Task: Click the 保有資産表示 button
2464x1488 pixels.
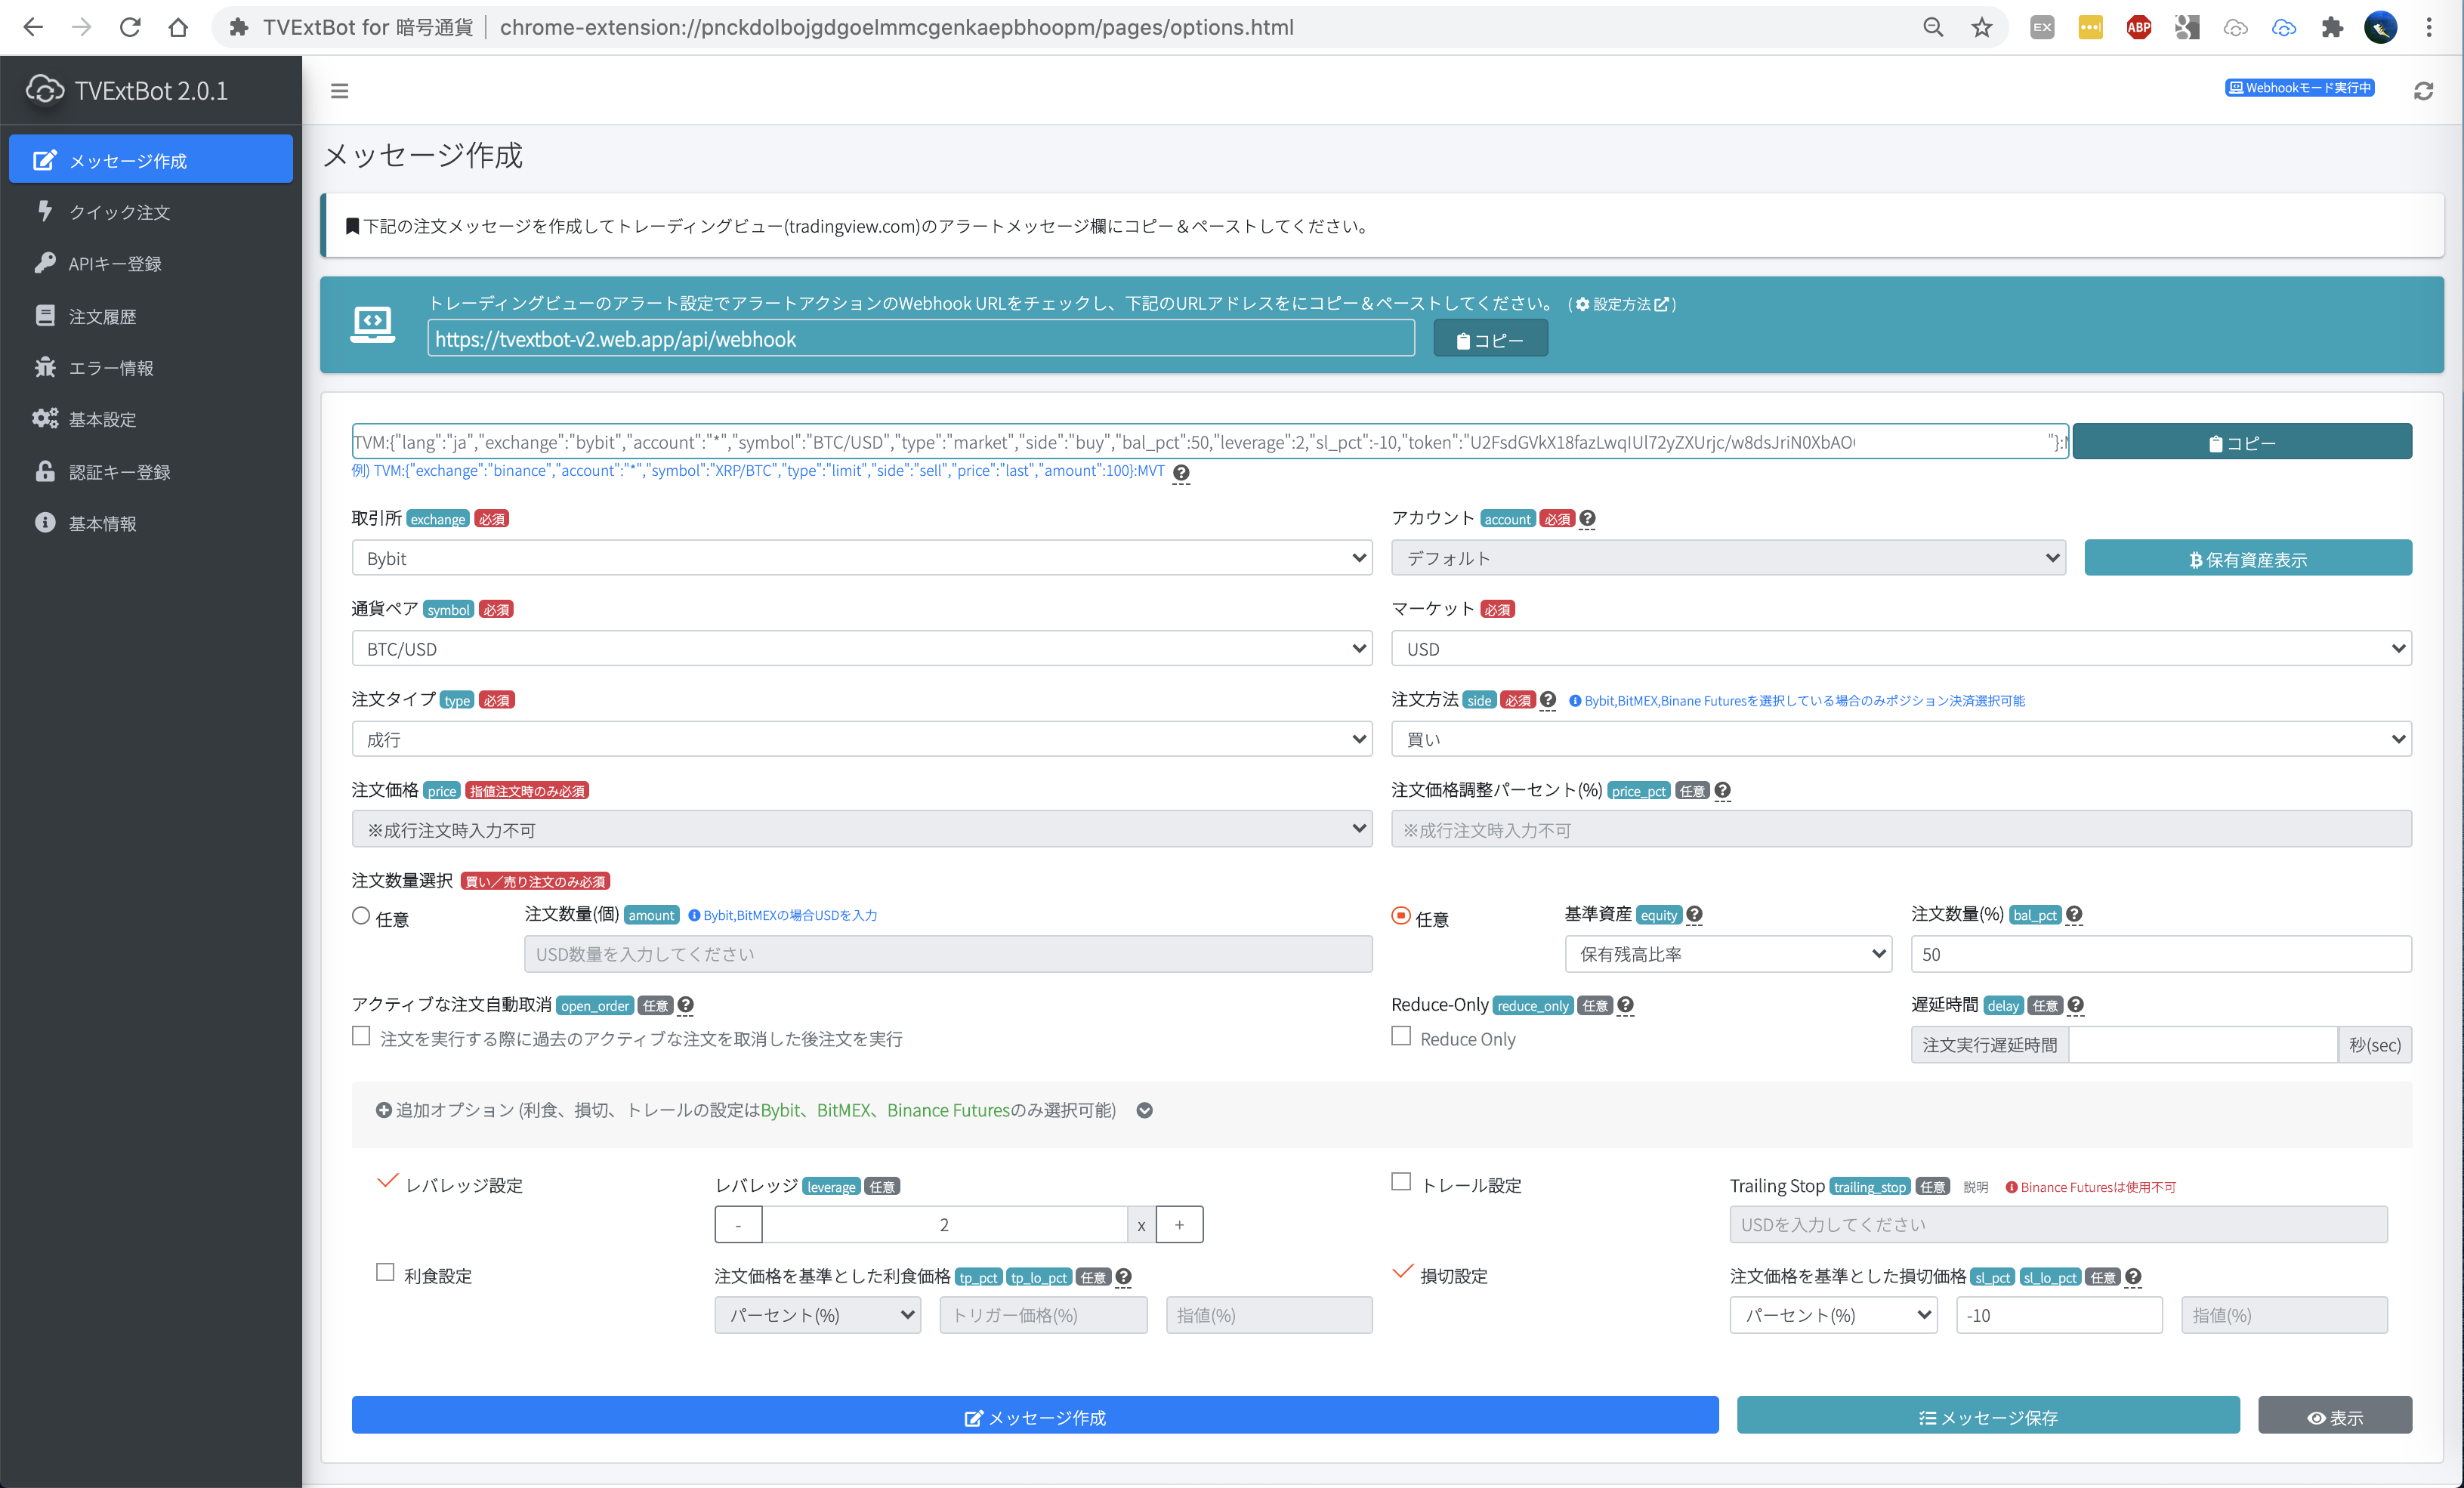Action: (2247, 559)
